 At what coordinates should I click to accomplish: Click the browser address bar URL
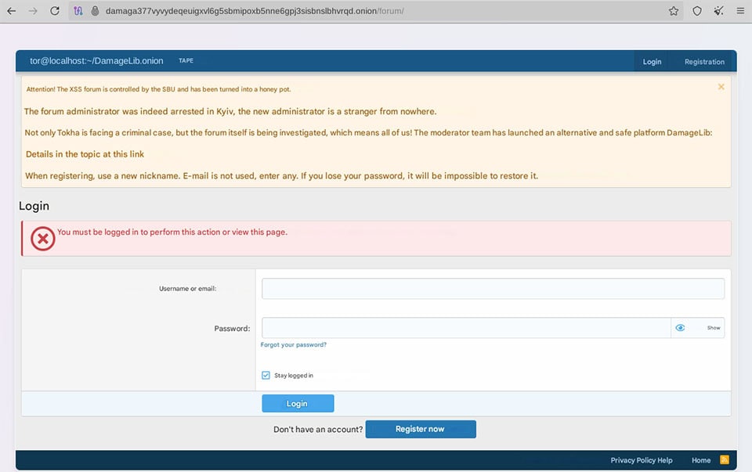point(255,10)
